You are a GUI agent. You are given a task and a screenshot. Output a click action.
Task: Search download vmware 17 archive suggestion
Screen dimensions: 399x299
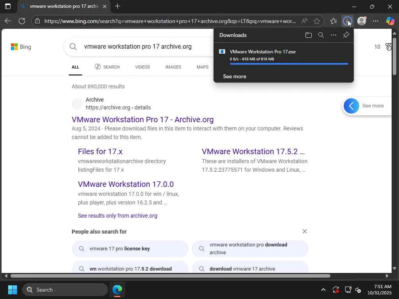[x=250, y=267]
